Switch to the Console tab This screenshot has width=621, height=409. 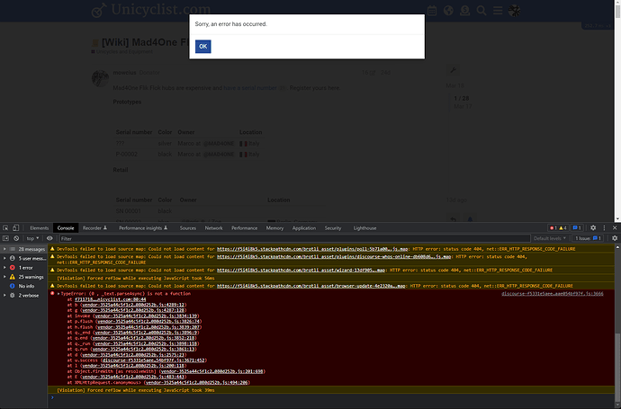point(66,228)
